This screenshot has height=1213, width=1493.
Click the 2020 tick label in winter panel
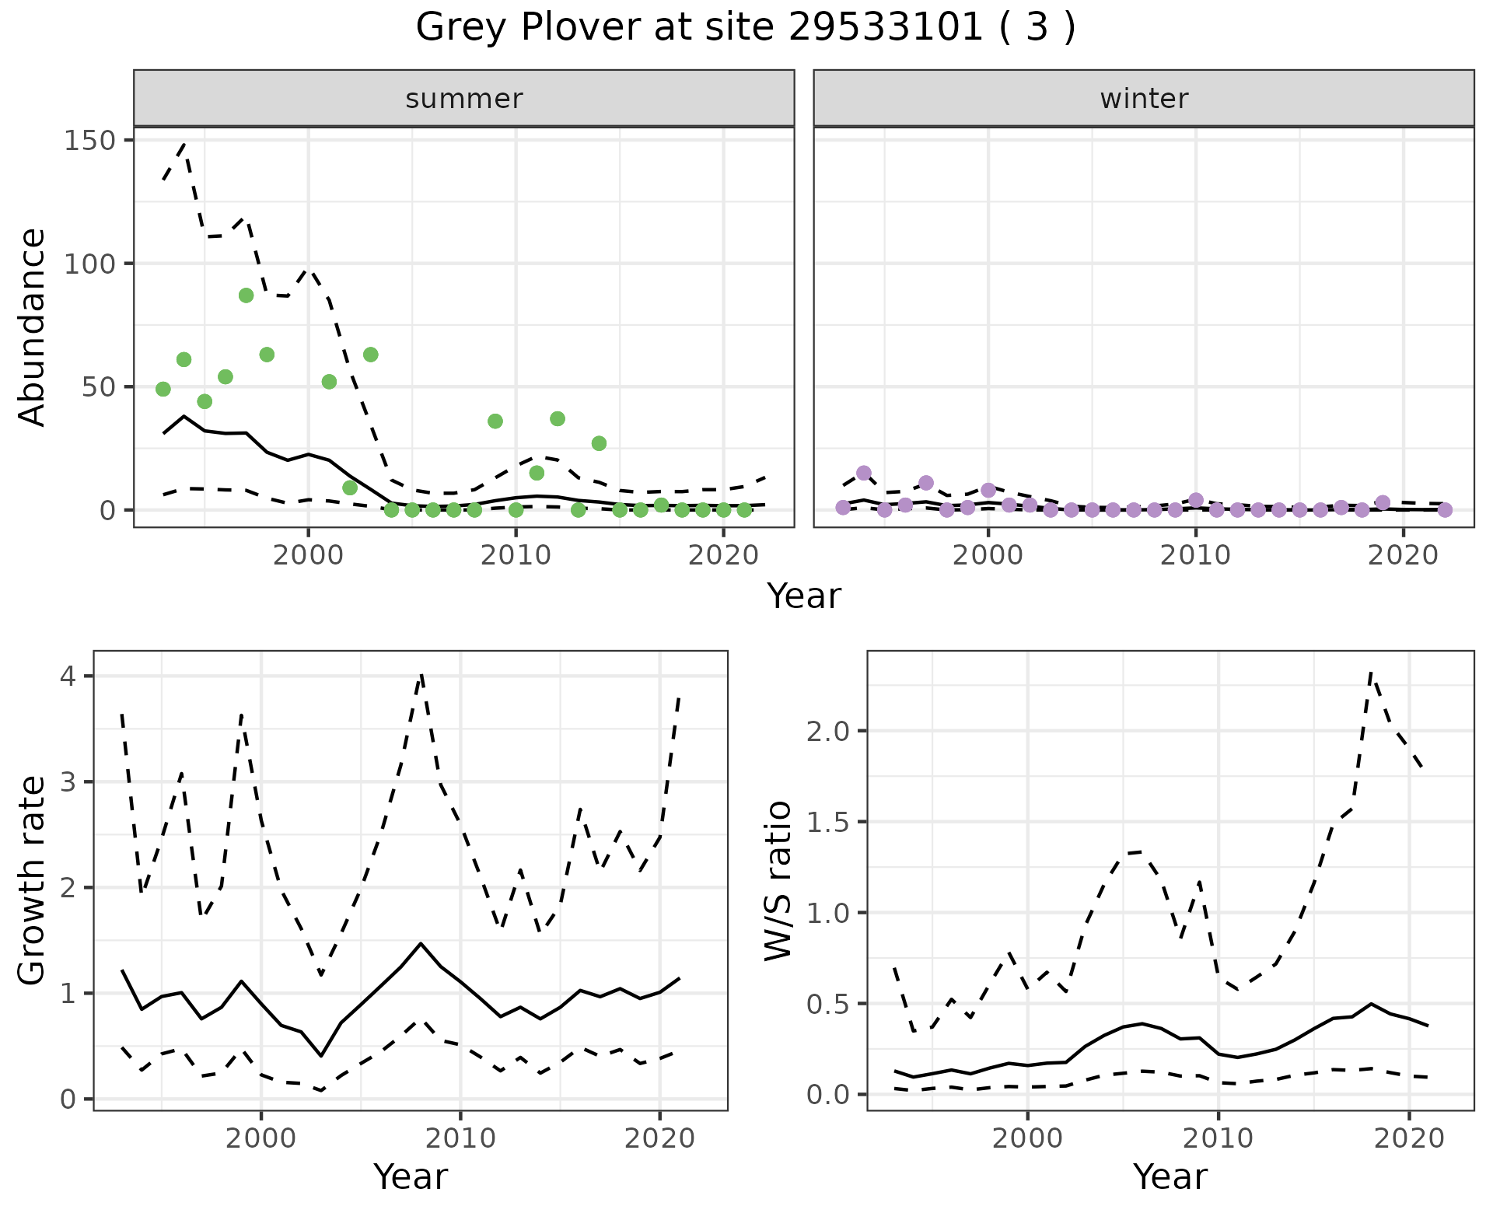(x=1403, y=555)
